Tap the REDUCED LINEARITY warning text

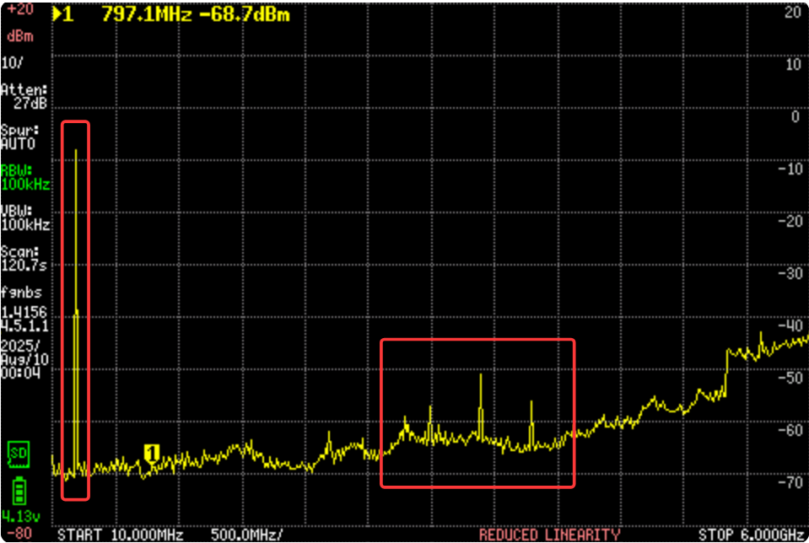coord(549,535)
